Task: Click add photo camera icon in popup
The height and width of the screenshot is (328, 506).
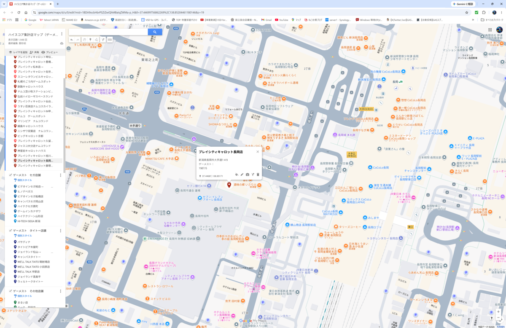Action: point(248,174)
